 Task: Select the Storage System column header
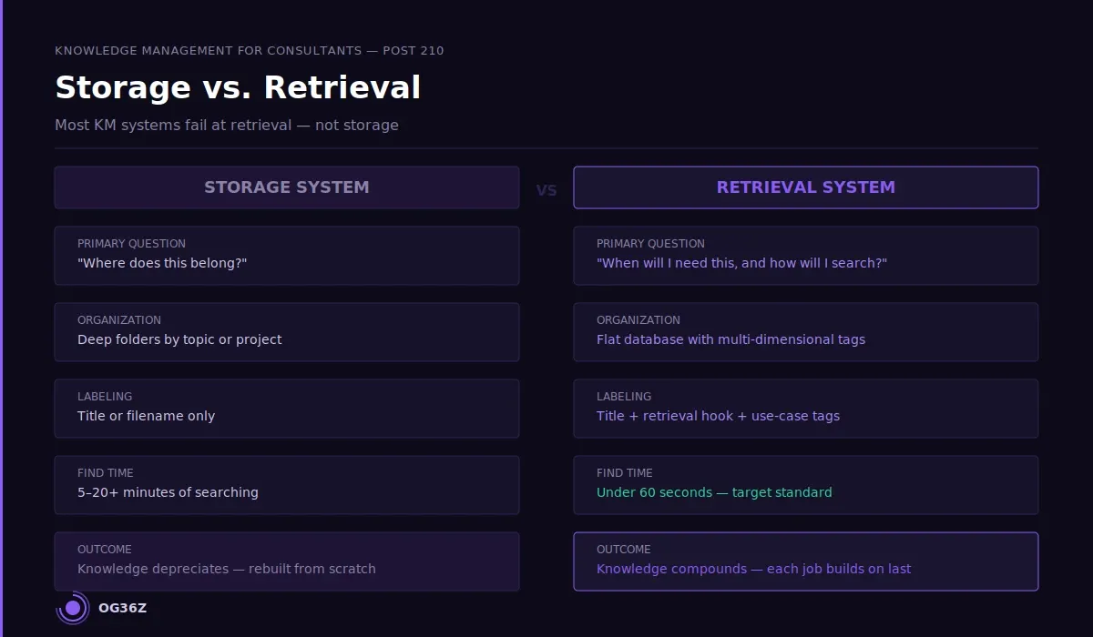pos(286,187)
